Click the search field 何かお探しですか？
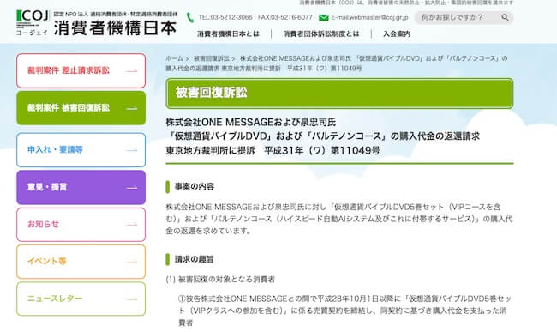 [x=464, y=17]
